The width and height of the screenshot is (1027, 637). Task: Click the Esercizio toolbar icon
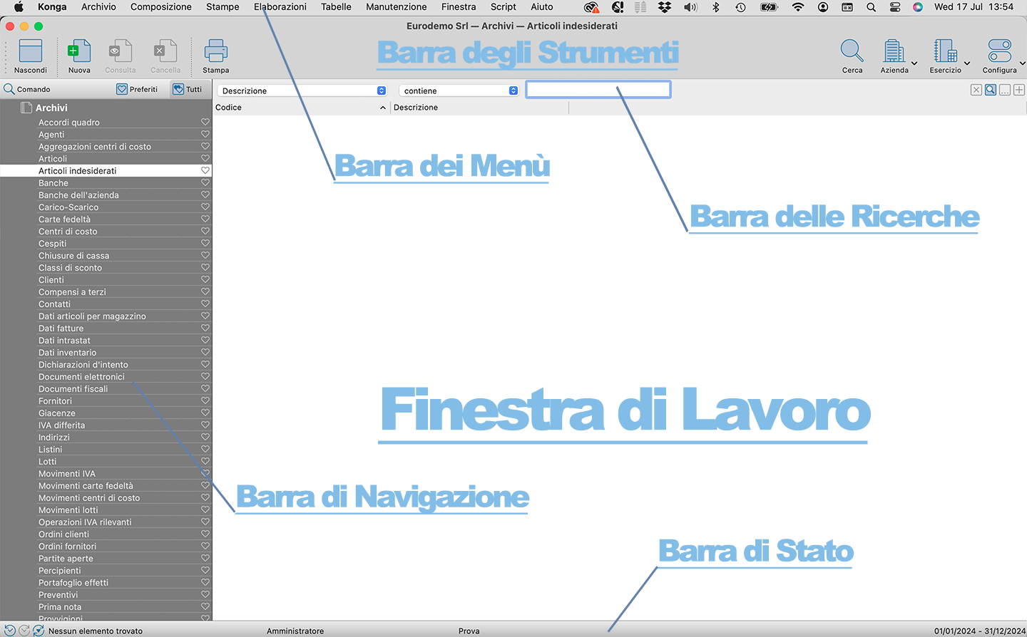click(x=945, y=52)
